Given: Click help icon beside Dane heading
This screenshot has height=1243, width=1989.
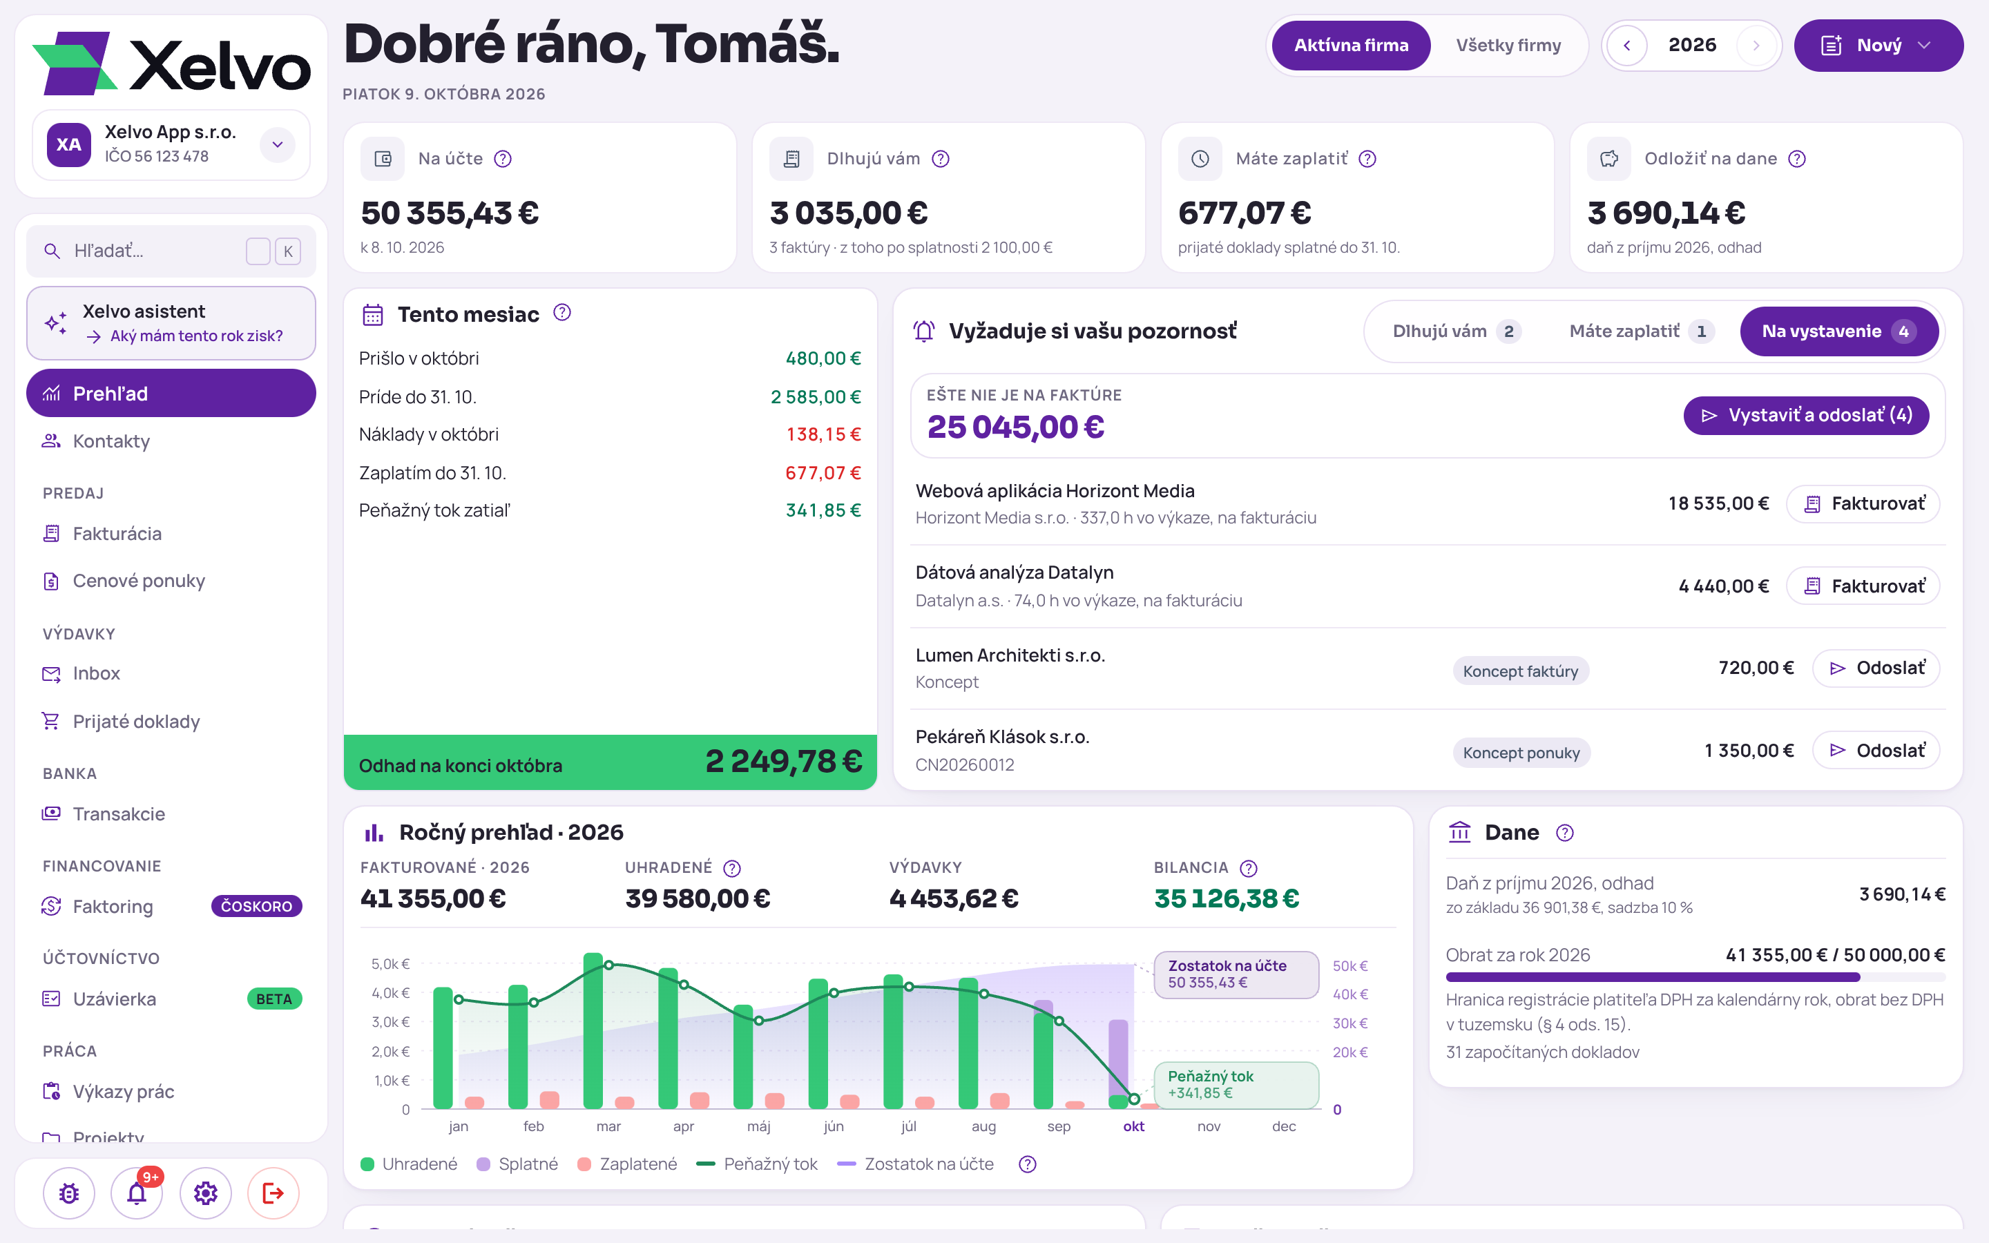Looking at the screenshot, I should click(1565, 833).
